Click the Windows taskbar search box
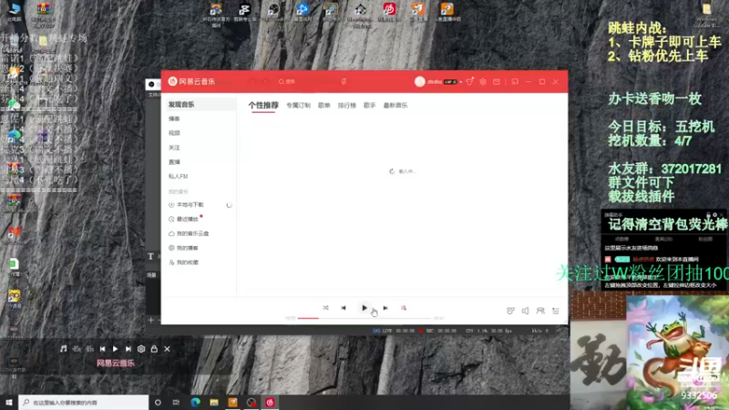 [84, 402]
